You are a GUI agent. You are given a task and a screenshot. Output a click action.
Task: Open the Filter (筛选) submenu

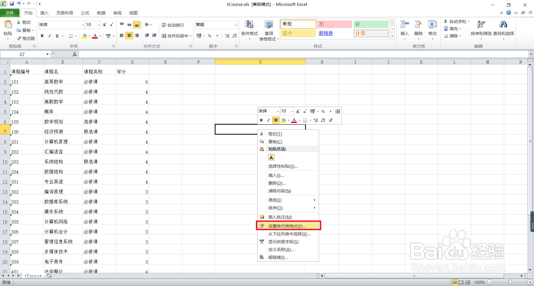[288, 200]
